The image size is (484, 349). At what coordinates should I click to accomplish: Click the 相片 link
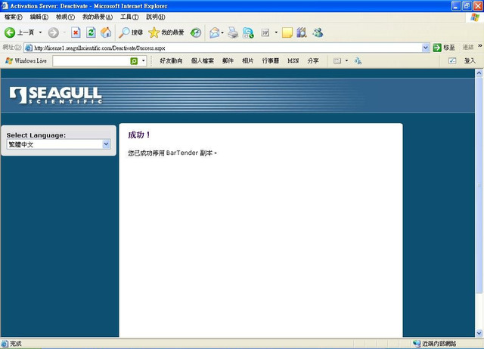247,60
